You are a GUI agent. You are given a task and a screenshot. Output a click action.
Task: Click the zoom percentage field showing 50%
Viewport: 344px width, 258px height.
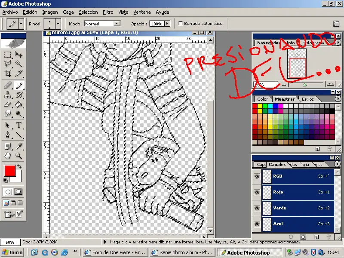[10, 242]
